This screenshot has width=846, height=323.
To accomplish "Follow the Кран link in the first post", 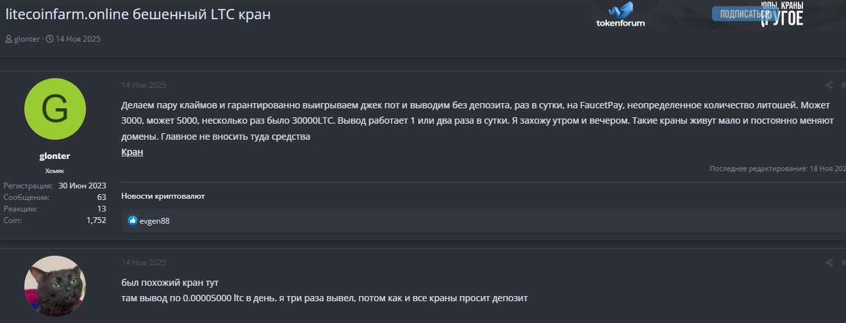I will 132,152.
